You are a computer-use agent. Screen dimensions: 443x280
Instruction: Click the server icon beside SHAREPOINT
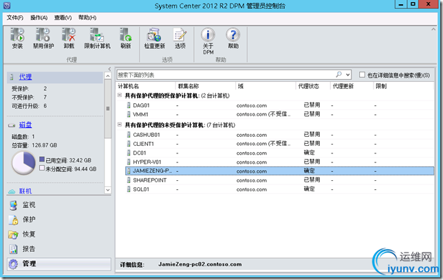129,180
